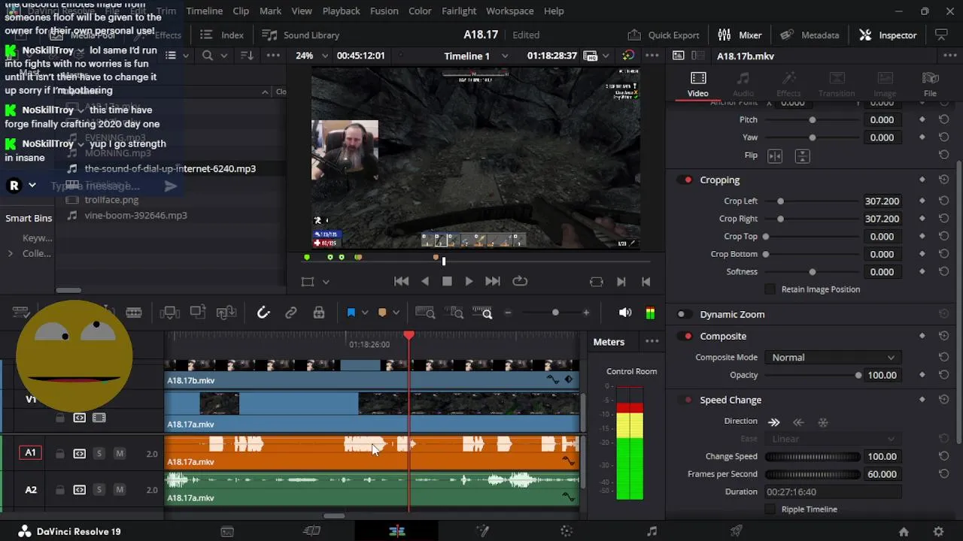Click the speaker volume icon
The height and width of the screenshot is (541, 963).
625,313
